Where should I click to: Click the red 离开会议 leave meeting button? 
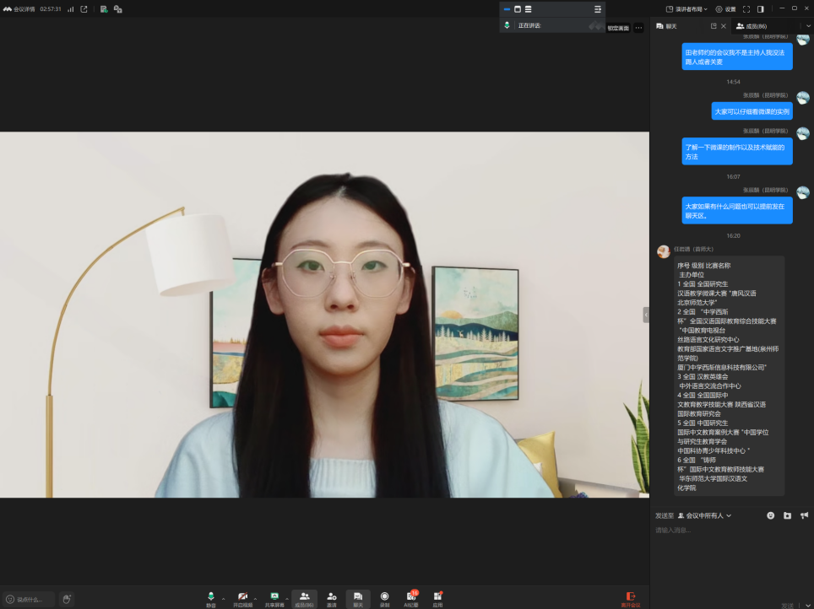click(630, 598)
